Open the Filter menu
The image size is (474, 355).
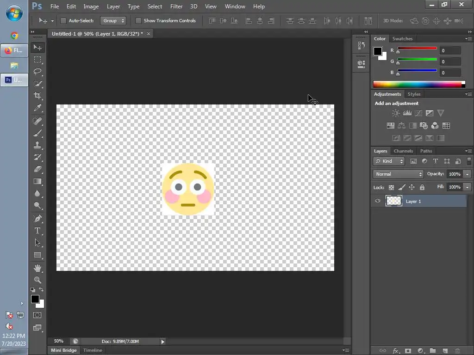pyautogui.click(x=176, y=6)
